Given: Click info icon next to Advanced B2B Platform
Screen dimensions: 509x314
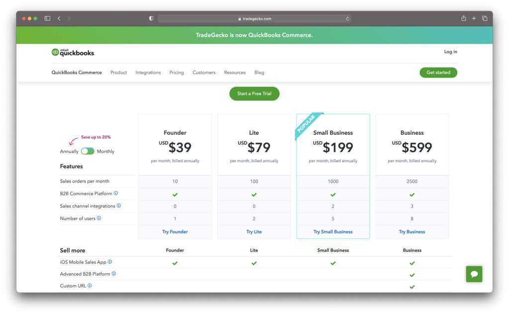Looking at the screenshot, I should (x=114, y=274).
